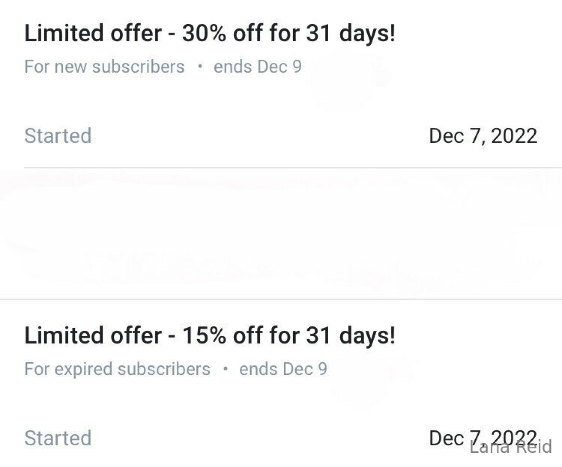Viewport: 562px width, 467px height.
Task: Select "ends Dec 9" under the 15% offer
Action: point(283,369)
